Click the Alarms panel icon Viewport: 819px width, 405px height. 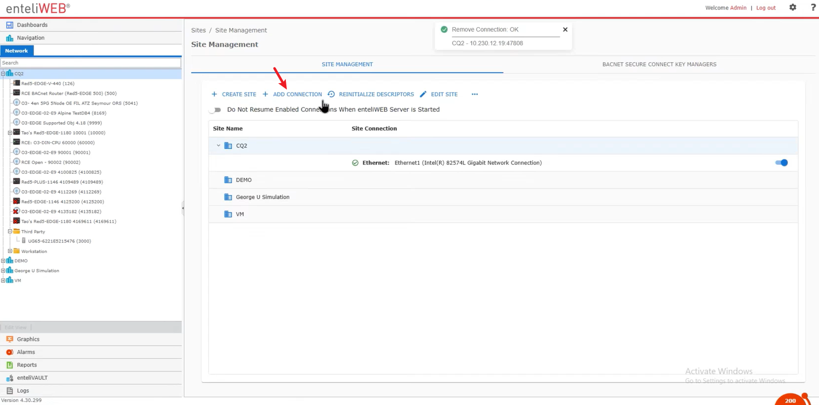(9, 352)
